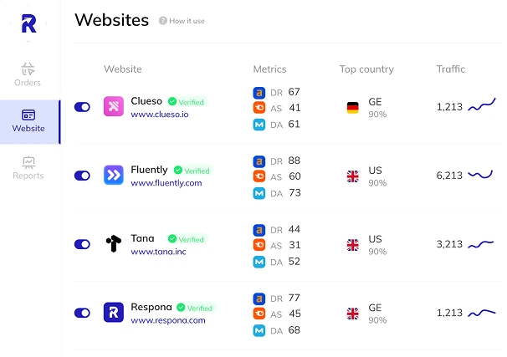Click the AS metric icon for Fluently
This screenshot has width=507, height=357.
(x=259, y=176)
